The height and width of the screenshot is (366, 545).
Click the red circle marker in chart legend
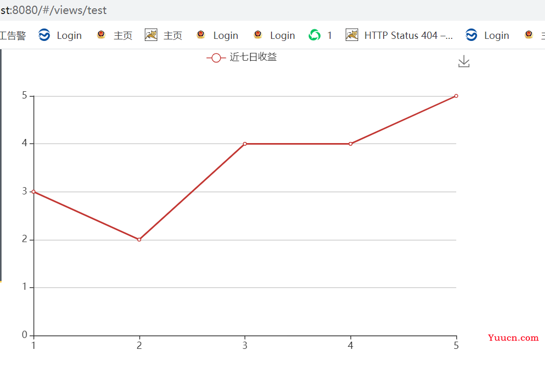(x=216, y=58)
